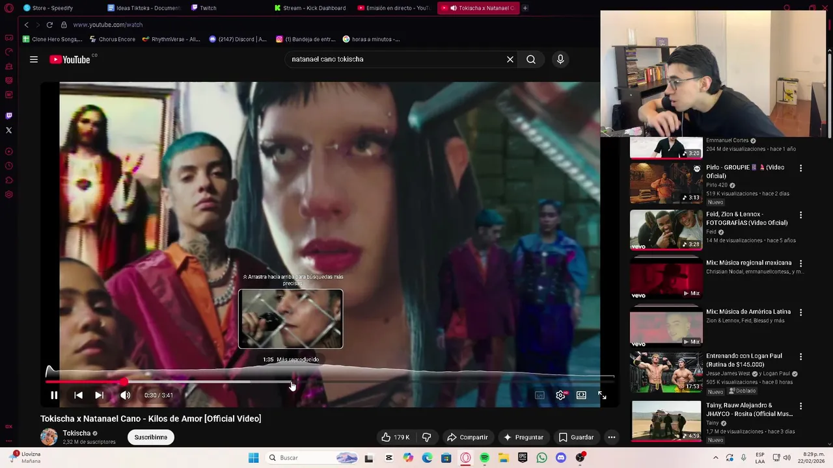This screenshot has height=468, width=833.
Task: Play Feid FOTOGRAFÍAS video thumbnail
Action: (x=666, y=229)
